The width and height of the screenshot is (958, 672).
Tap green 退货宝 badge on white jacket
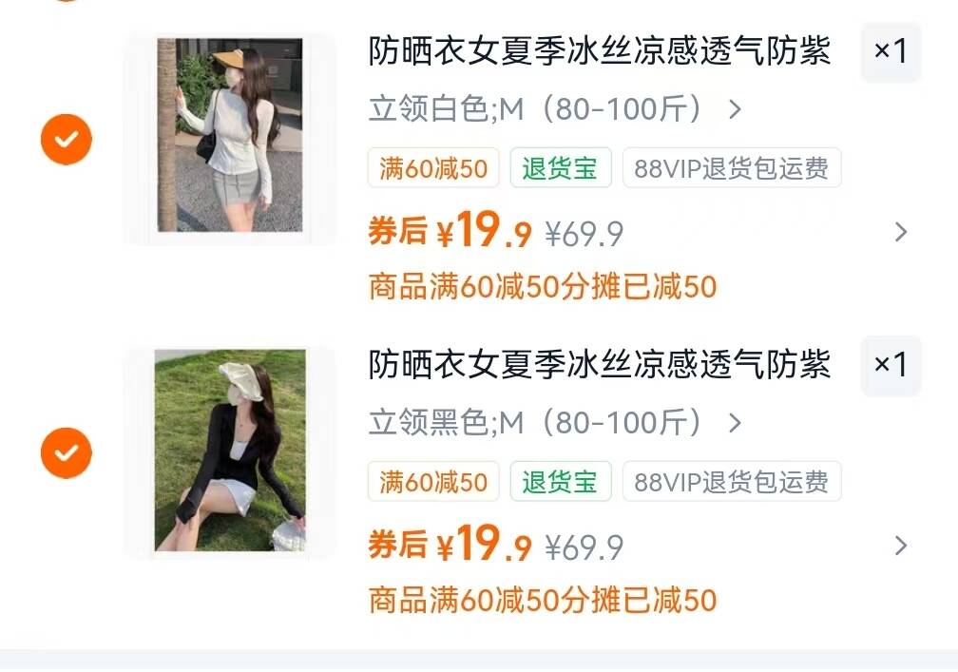[x=561, y=168]
